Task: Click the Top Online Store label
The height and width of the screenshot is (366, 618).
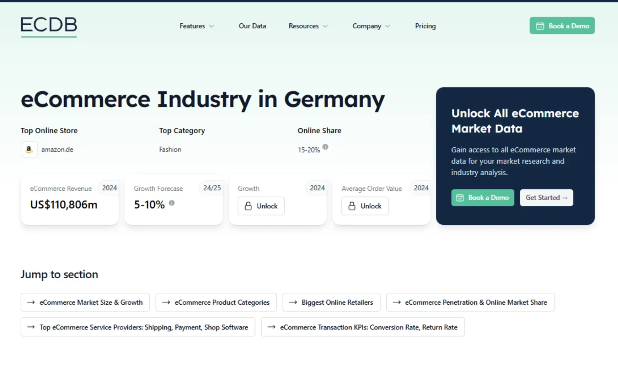Action: click(49, 130)
